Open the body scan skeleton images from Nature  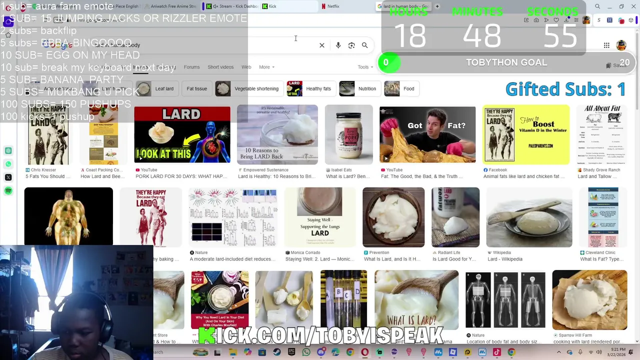(x=505, y=300)
